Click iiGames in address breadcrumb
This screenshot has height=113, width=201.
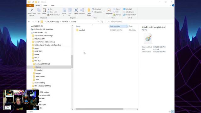[x=73, y=22]
